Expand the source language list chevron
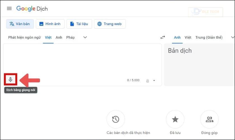Viewport: 235px width, 140px height. (85, 37)
